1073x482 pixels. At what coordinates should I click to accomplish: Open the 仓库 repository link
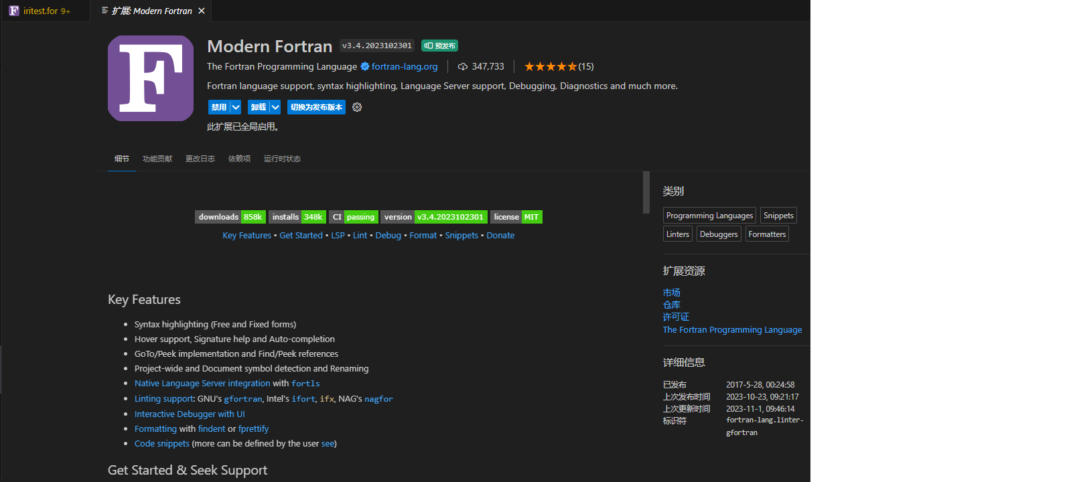coord(672,305)
